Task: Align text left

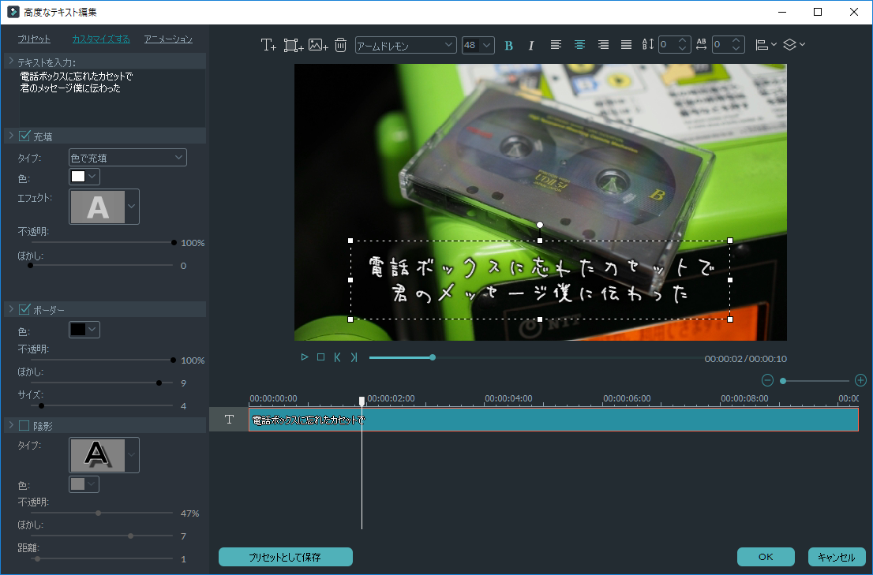Action: (x=556, y=44)
